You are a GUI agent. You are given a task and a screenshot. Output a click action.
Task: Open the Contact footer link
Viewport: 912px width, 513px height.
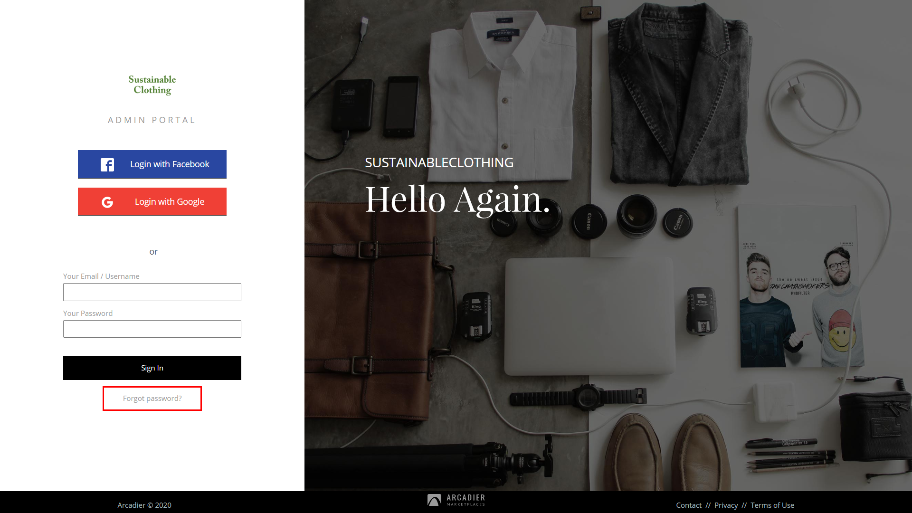(x=689, y=505)
